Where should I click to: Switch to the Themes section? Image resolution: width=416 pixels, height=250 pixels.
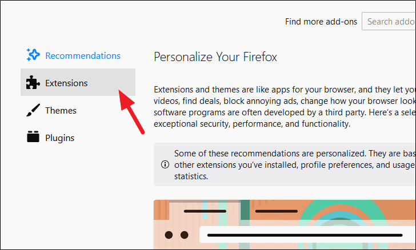pyautogui.click(x=61, y=111)
